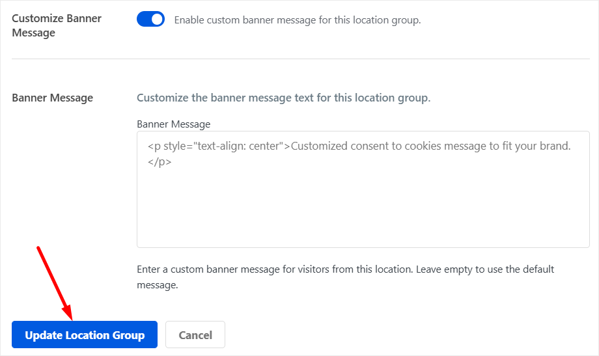Click the 'Enter a custom banner message for visitors' help text
599x356 pixels.
[345, 277]
